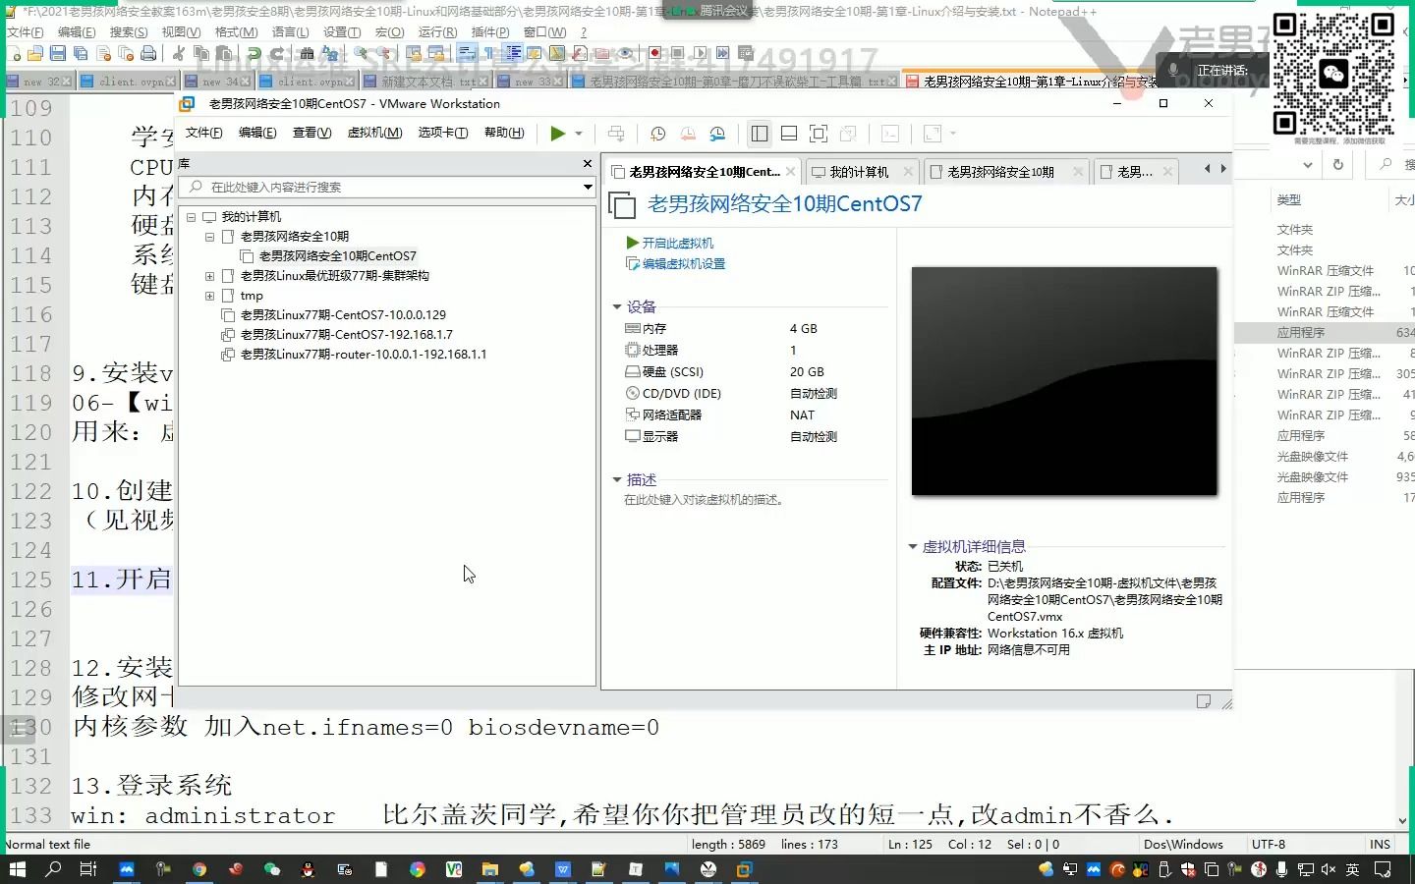Screen dimensions: 1415x884
Task: Open the power options dropdown next to play button
Action: [x=579, y=134]
